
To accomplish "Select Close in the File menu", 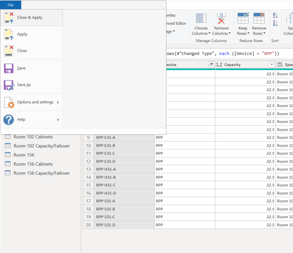I will pyautogui.click(x=31, y=51).
